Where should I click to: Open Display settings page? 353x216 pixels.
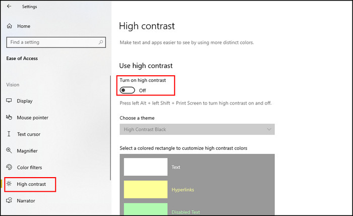(25, 101)
